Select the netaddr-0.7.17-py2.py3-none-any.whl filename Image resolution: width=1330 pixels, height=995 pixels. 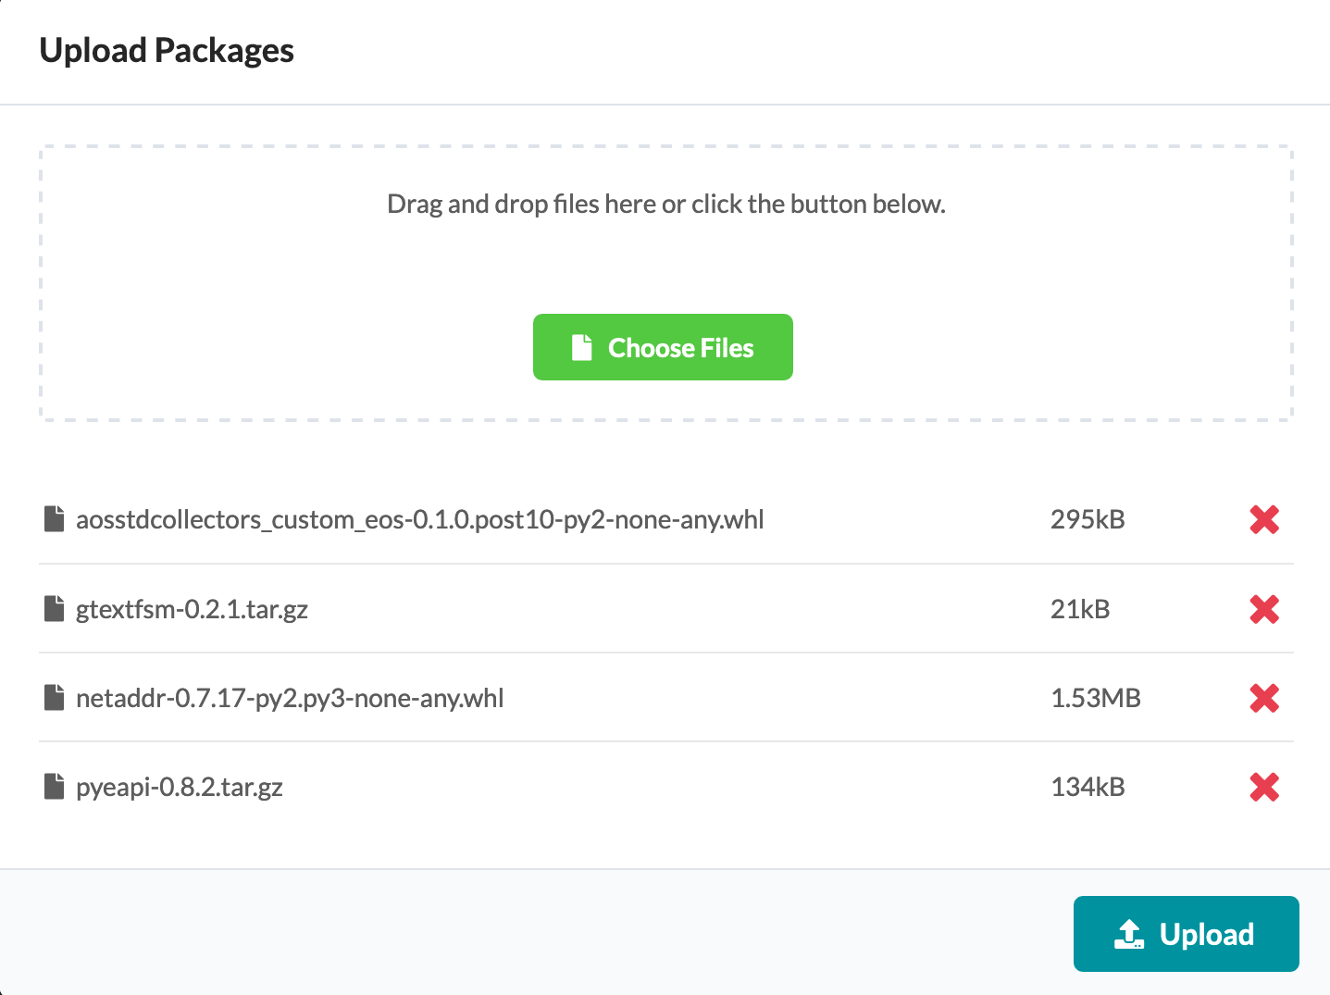pyautogui.click(x=290, y=698)
